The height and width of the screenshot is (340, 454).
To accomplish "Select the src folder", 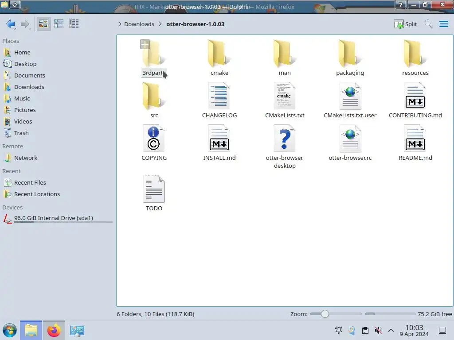I will coord(154,100).
